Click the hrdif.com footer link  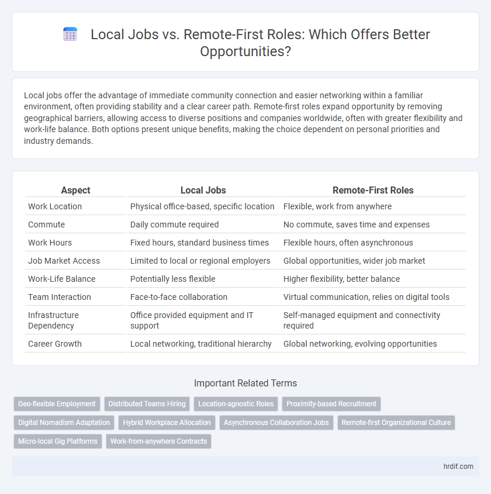(x=458, y=467)
